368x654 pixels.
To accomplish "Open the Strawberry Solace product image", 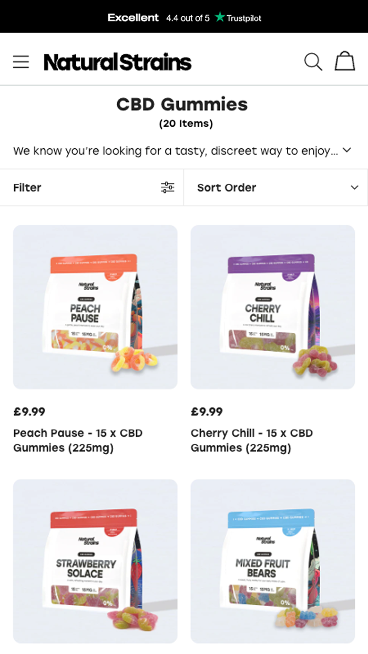I will pyautogui.click(x=95, y=561).
